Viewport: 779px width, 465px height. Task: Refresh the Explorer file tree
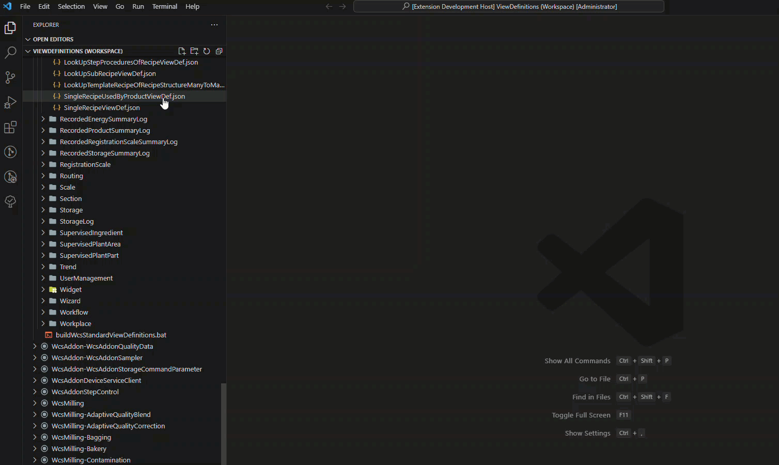pyautogui.click(x=207, y=51)
